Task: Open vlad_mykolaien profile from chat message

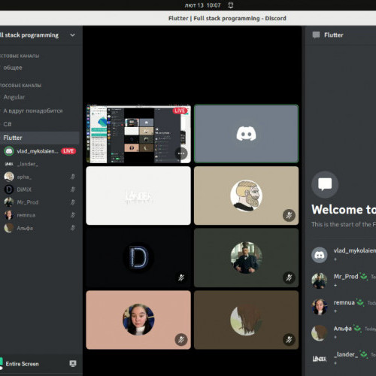Action: pos(355,250)
